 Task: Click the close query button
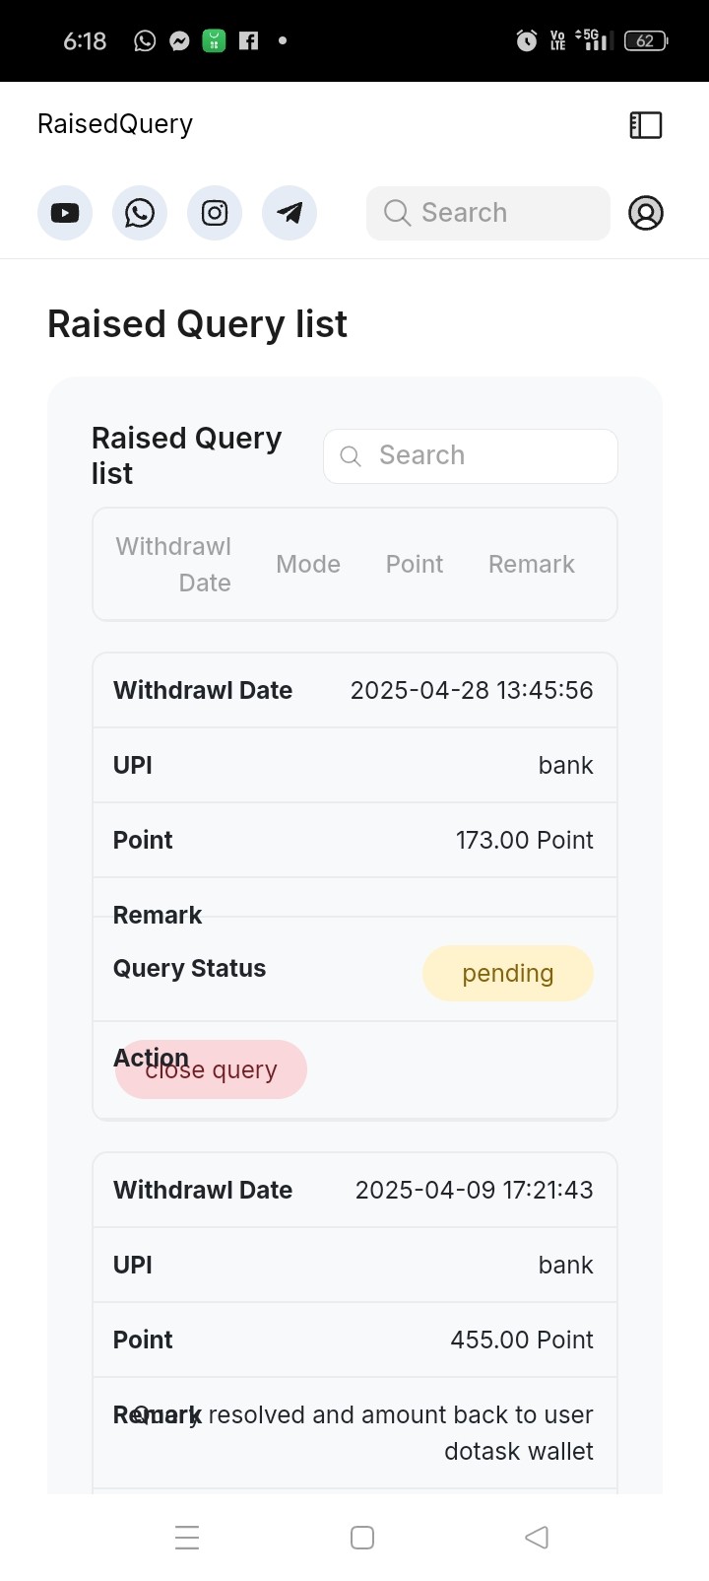(211, 1069)
